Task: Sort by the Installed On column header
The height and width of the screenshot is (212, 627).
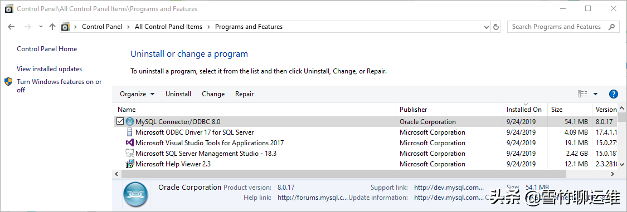Action: 525,110
